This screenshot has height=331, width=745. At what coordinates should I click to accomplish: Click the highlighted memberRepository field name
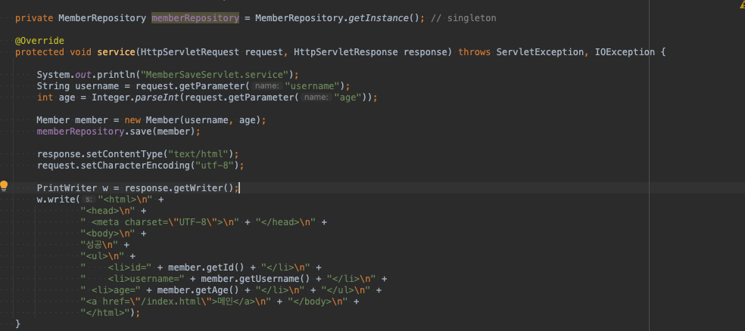(x=195, y=18)
